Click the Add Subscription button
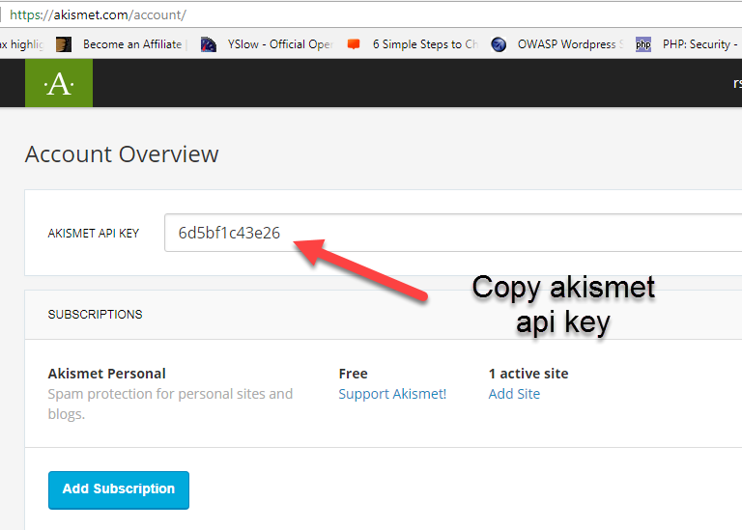 pos(119,489)
